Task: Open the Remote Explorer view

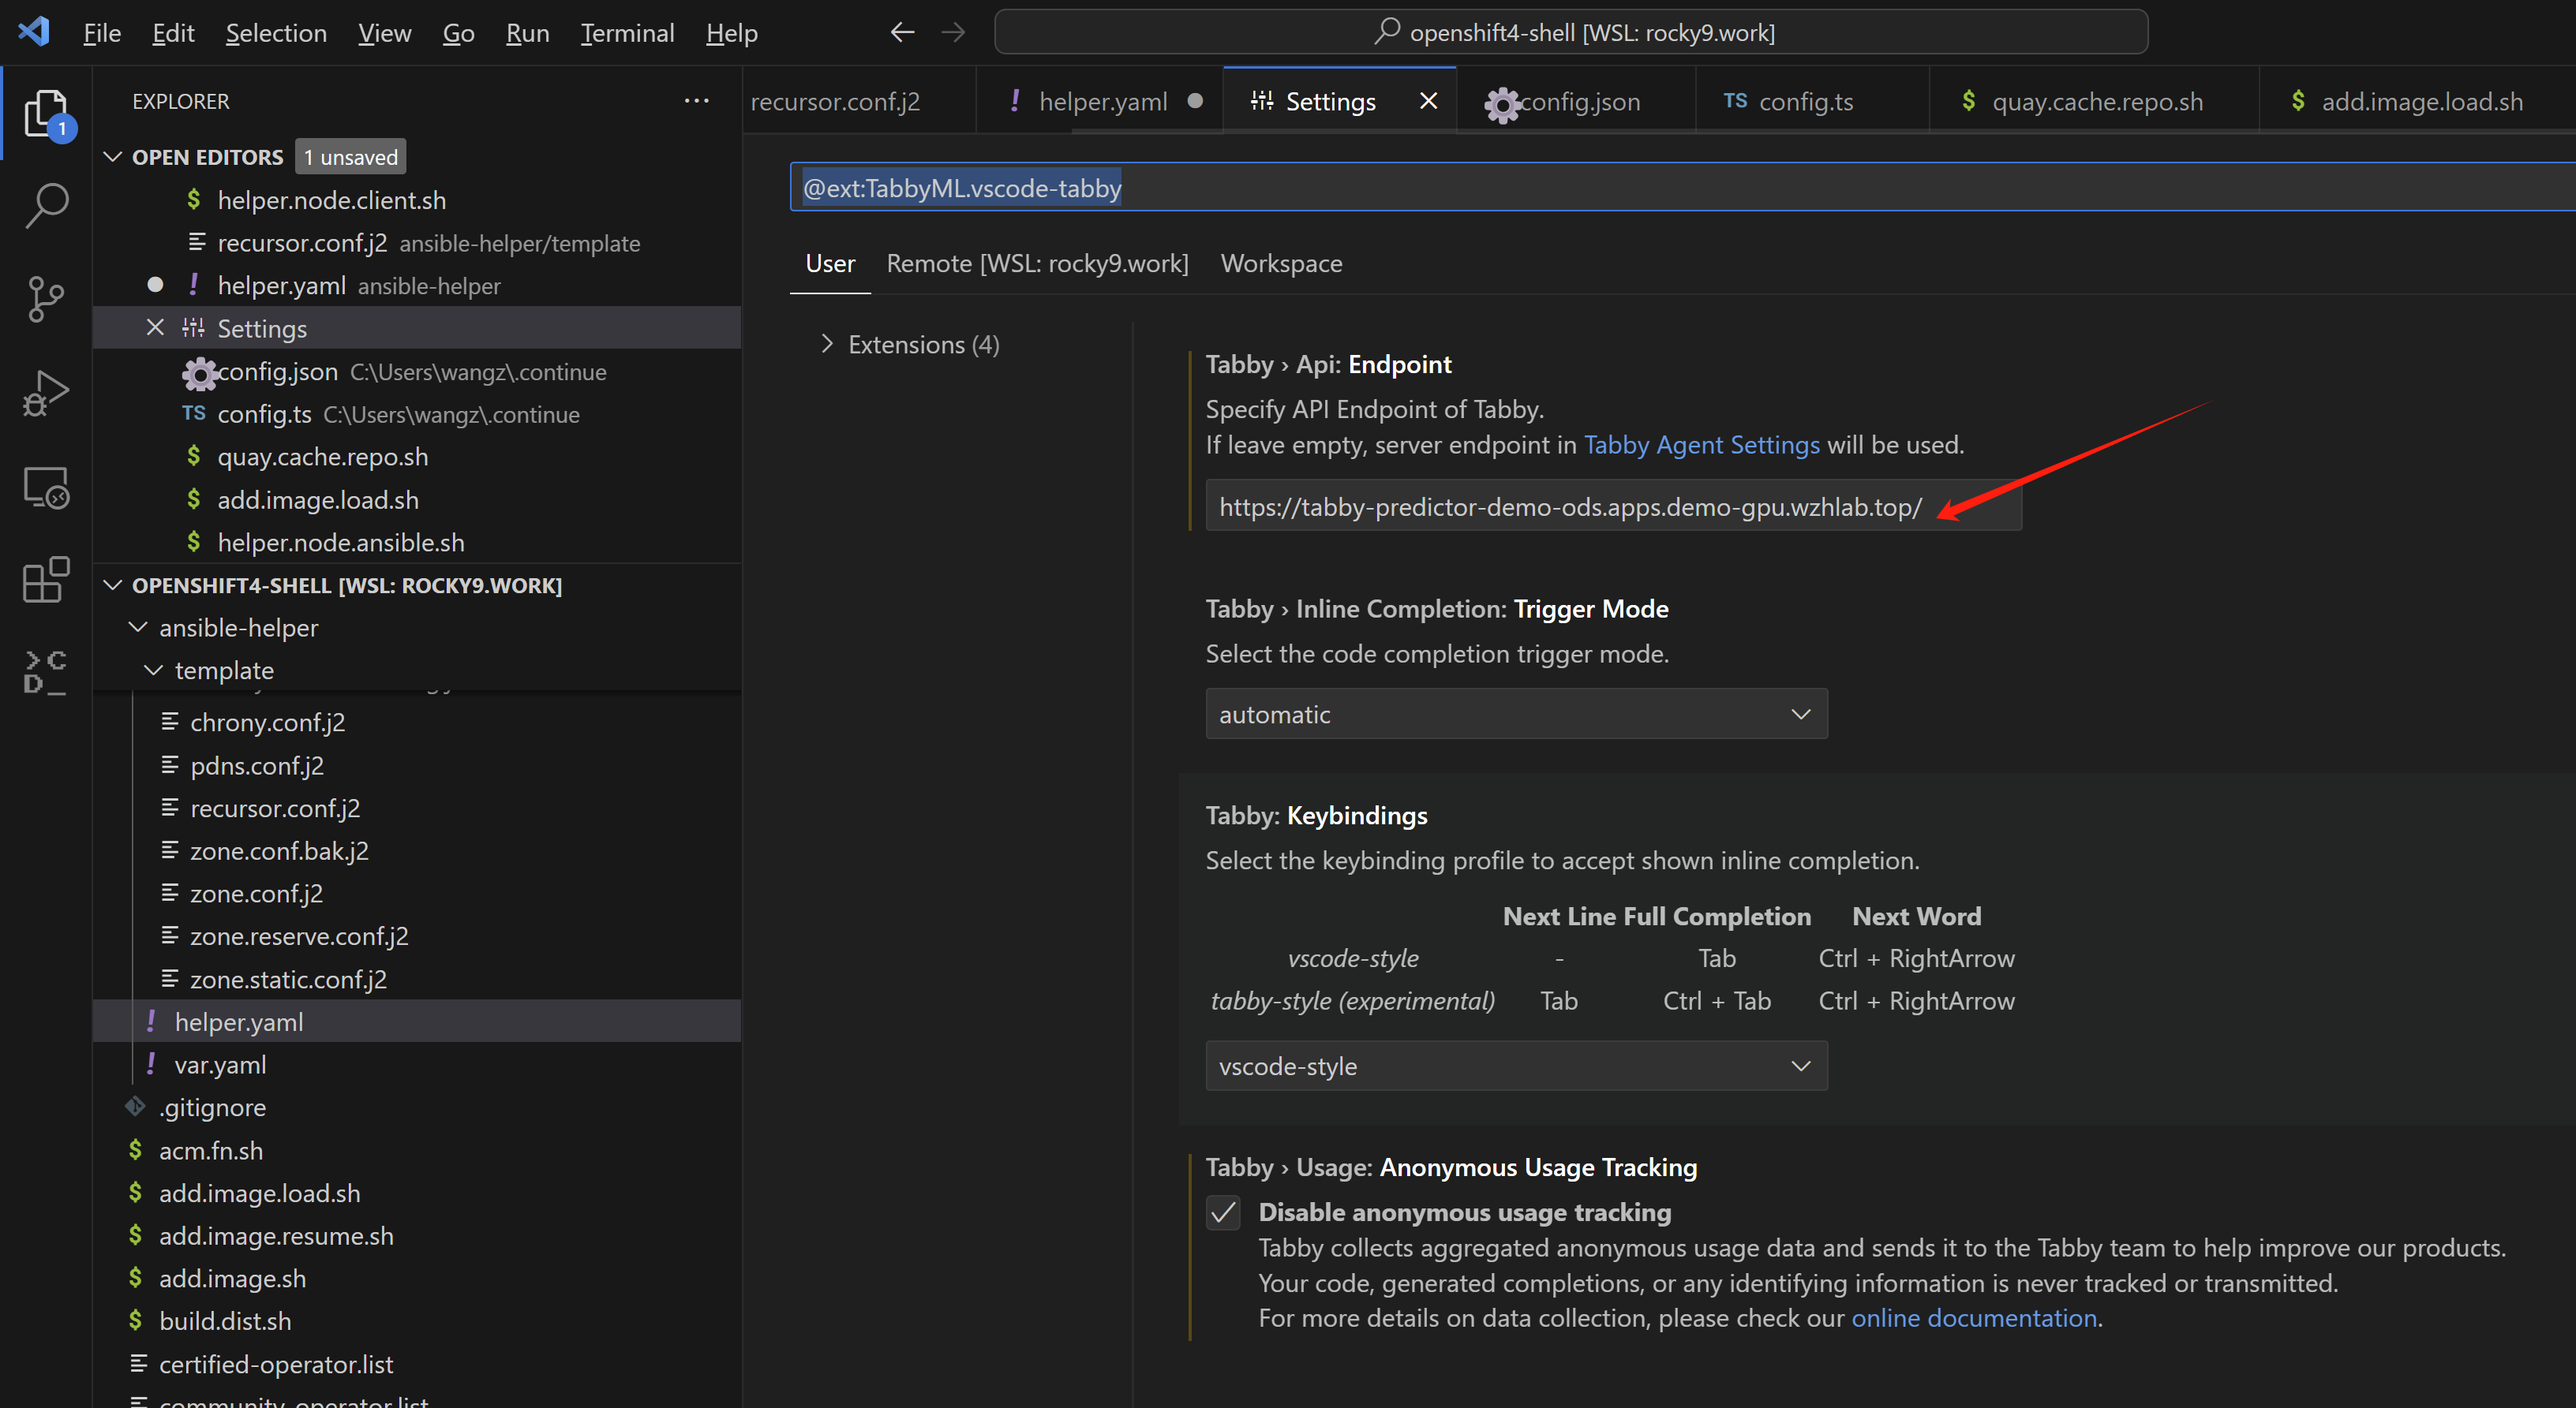Action: pyautogui.click(x=46, y=487)
